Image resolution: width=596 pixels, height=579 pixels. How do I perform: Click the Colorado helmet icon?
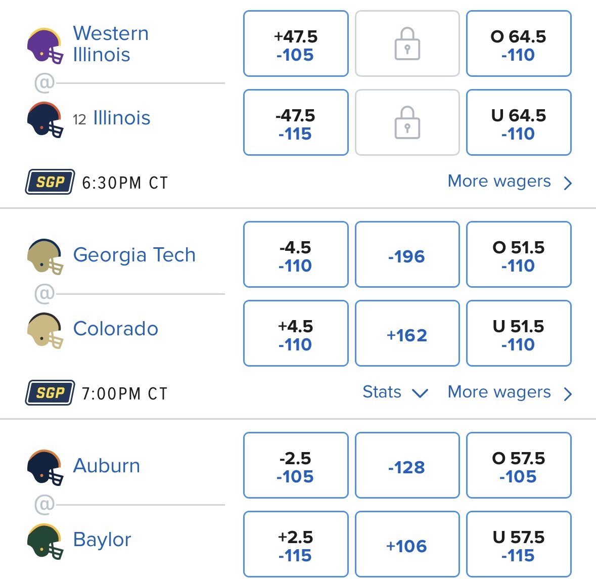(x=45, y=330)
